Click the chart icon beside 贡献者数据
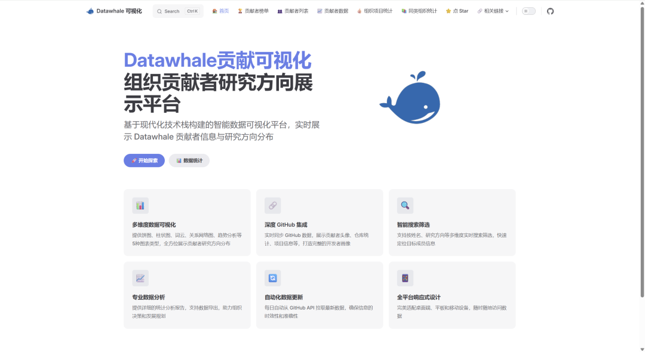This screenshot has height=352, width=645. click(320, 11)
